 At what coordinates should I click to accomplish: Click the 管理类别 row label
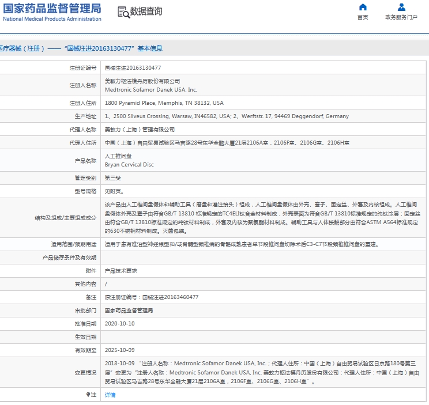[x=86, y=178]
